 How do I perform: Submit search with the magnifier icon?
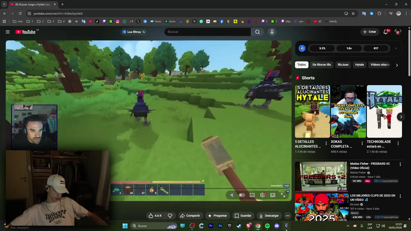point(258,32)
